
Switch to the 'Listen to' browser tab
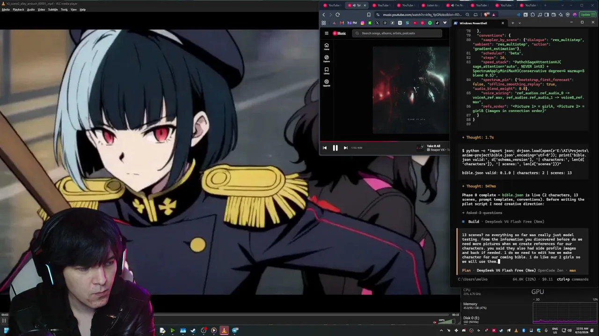pos(430,5)
